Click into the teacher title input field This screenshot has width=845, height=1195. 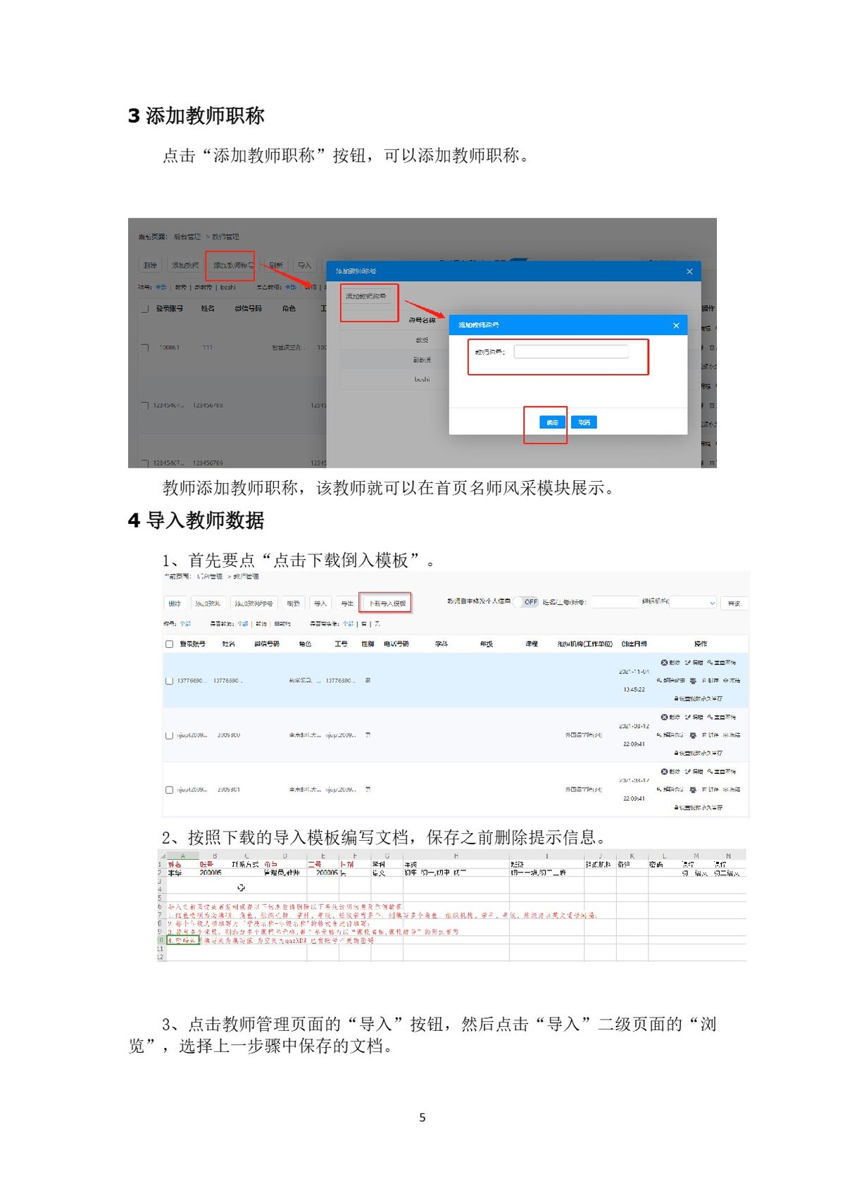click(570, 351)
